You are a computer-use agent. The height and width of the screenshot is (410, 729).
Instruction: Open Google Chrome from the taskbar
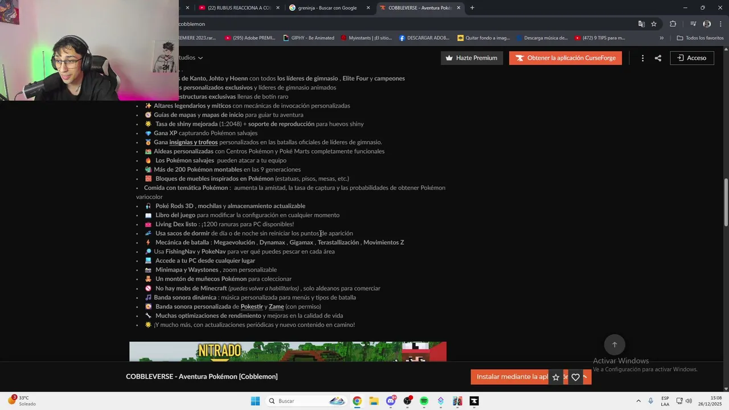(357, 401)
